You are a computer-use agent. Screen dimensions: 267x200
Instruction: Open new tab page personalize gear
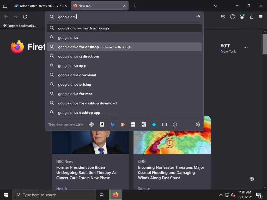[252, 179]
